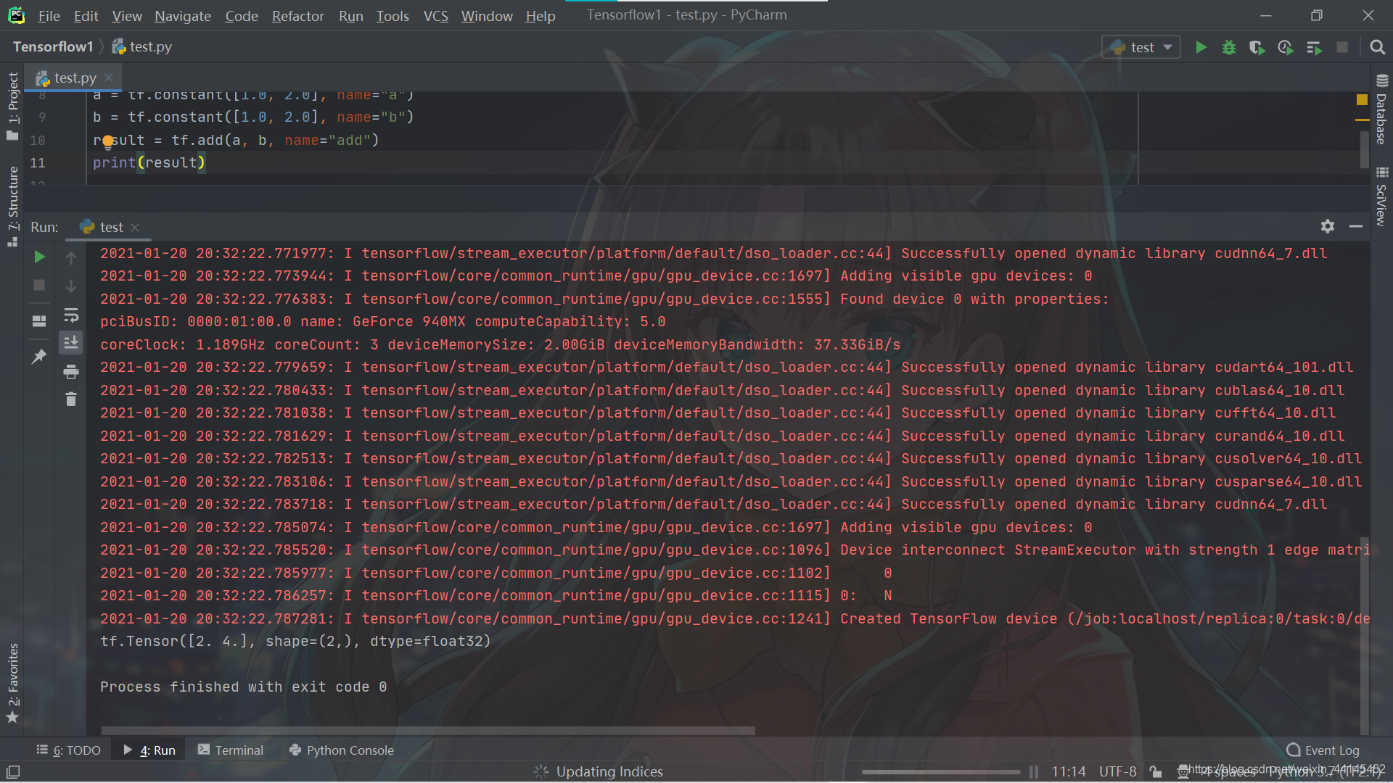Print the console output
The image size is (1393, 783).
point(71,372)
